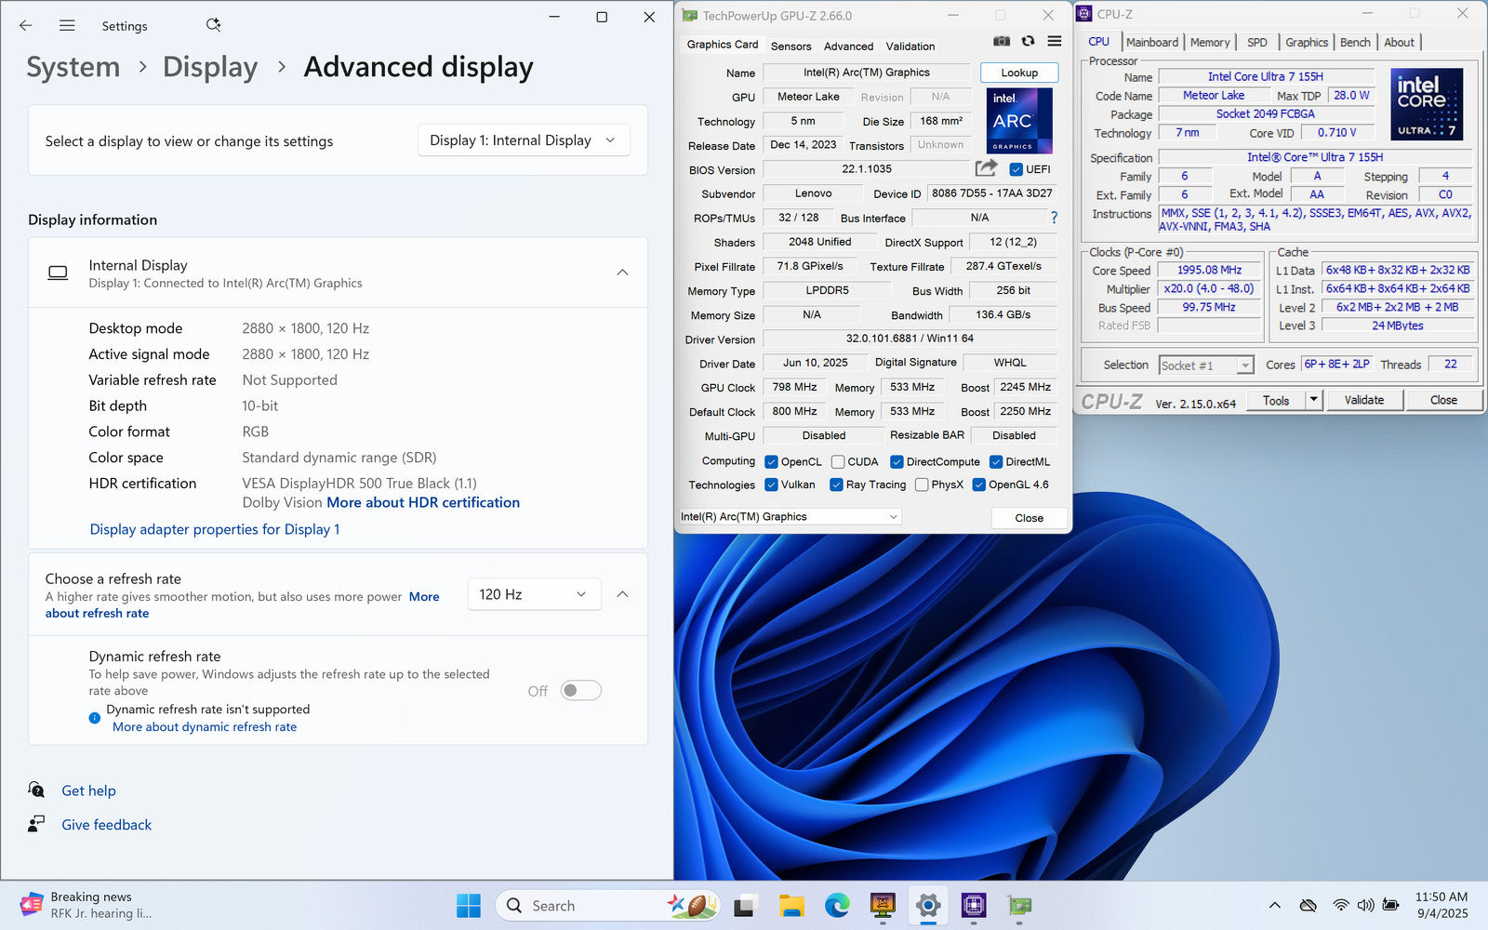This screenshot has width=1488, height=930.
Task: Toggle the Dynamic refresh rate switch
Action: point(581,691)
